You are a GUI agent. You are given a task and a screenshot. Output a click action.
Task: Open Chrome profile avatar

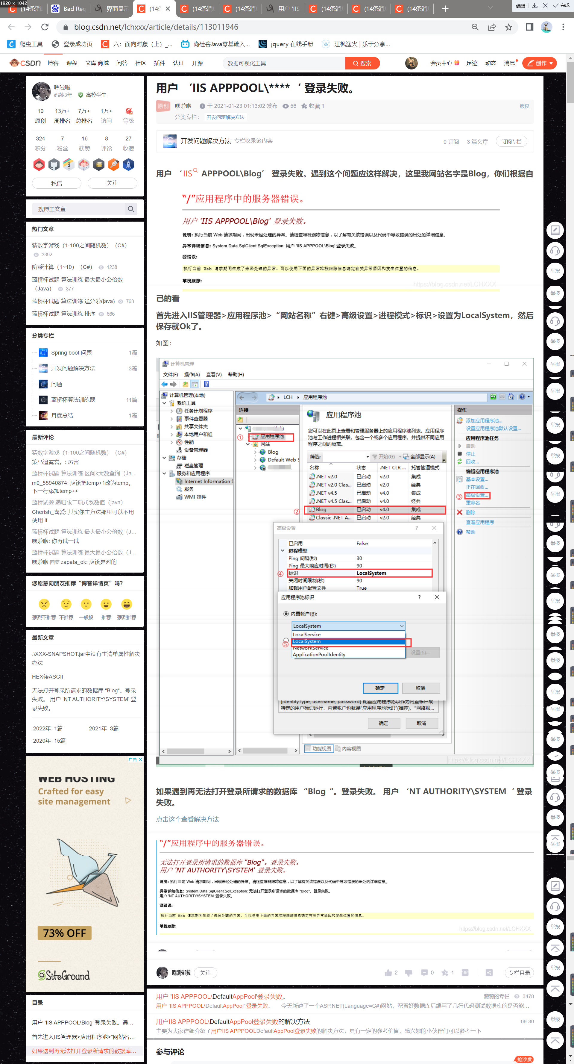pyautogui.click(x=546, y=27)
